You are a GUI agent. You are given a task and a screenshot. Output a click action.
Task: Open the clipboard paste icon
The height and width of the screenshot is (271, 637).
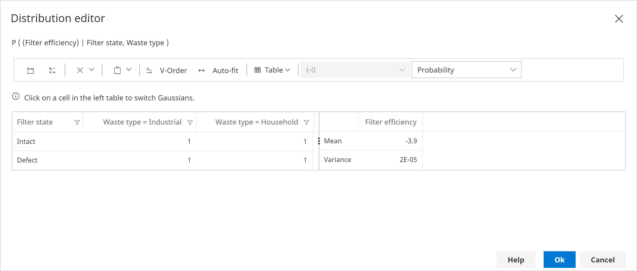point(118,70)
